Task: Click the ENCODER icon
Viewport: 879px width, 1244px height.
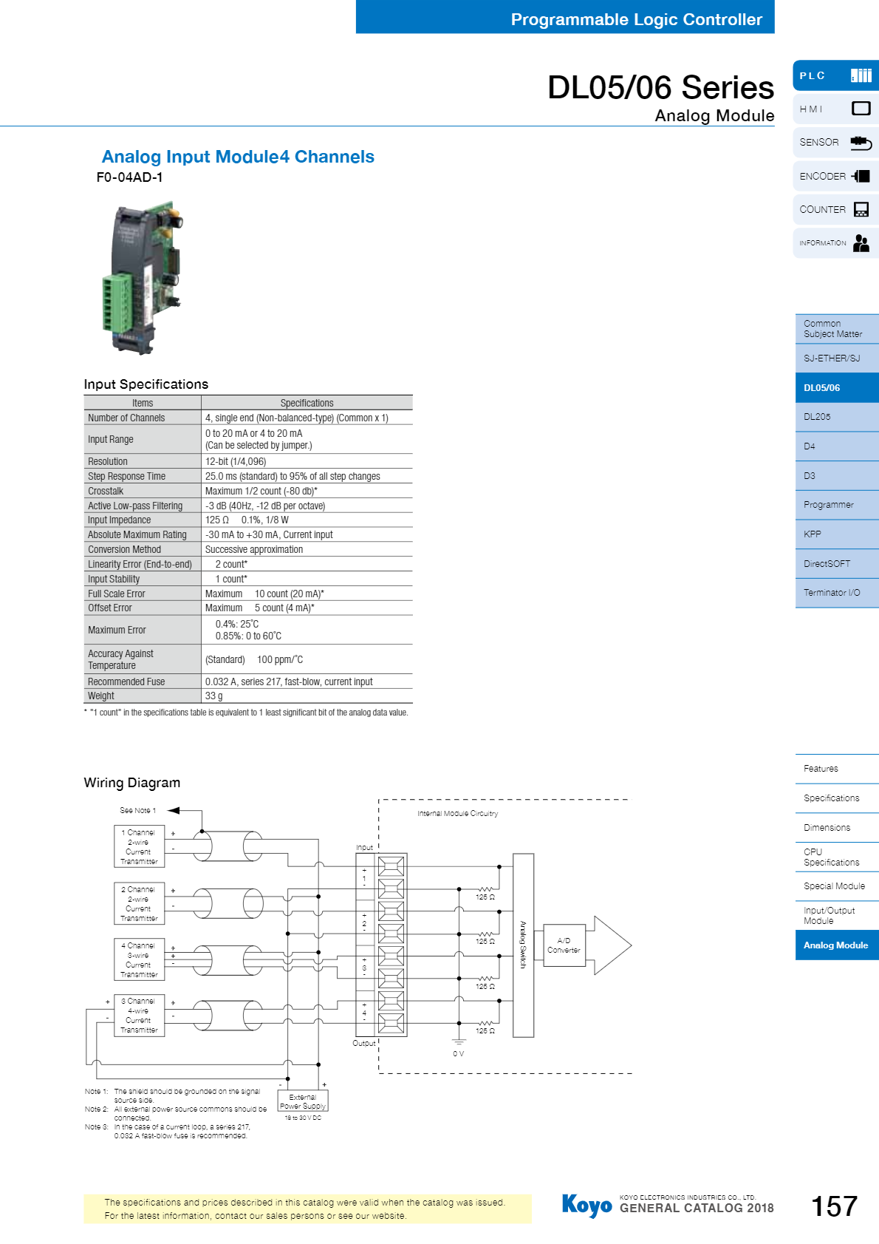Action: 861,176
